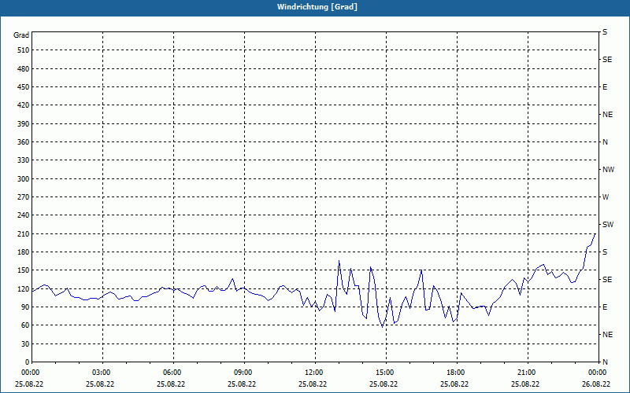The width and height of the screenshot is (630, 393).
Task: Click the wind line peak at 210 degrees
Action: [595, 233]
